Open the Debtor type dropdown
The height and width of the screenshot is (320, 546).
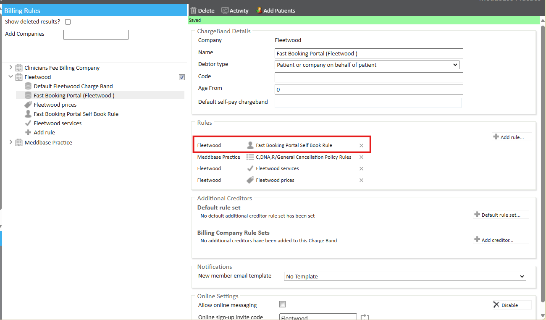pos(367,65)
